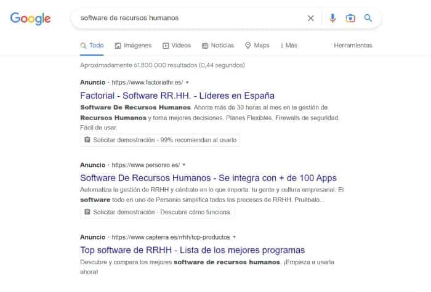Expand dropdown arrow next to capterra.es URL
Viewport: 431px width, 292px height.
[x=234, y=237]
